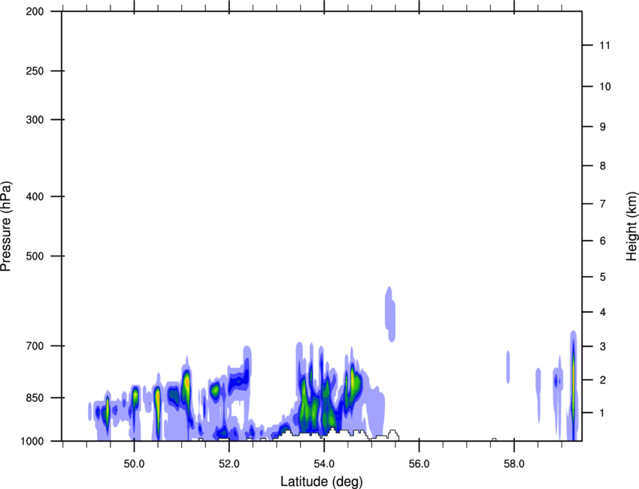The height and width of the screenshot is (489, 639).
Task: Pick the 4 km height label
Action: coord(603,312)
